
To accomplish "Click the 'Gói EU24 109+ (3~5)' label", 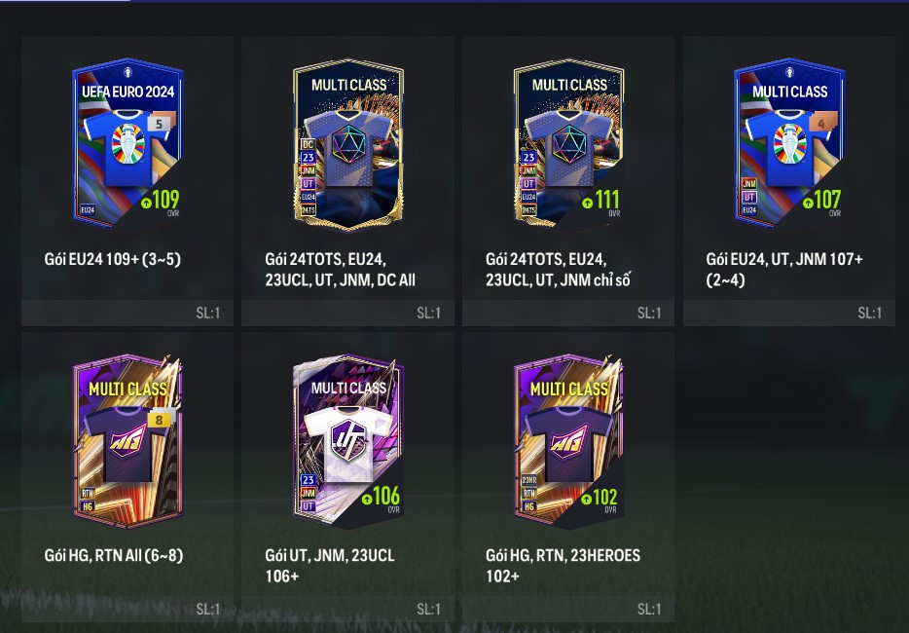I will [113, 259].
